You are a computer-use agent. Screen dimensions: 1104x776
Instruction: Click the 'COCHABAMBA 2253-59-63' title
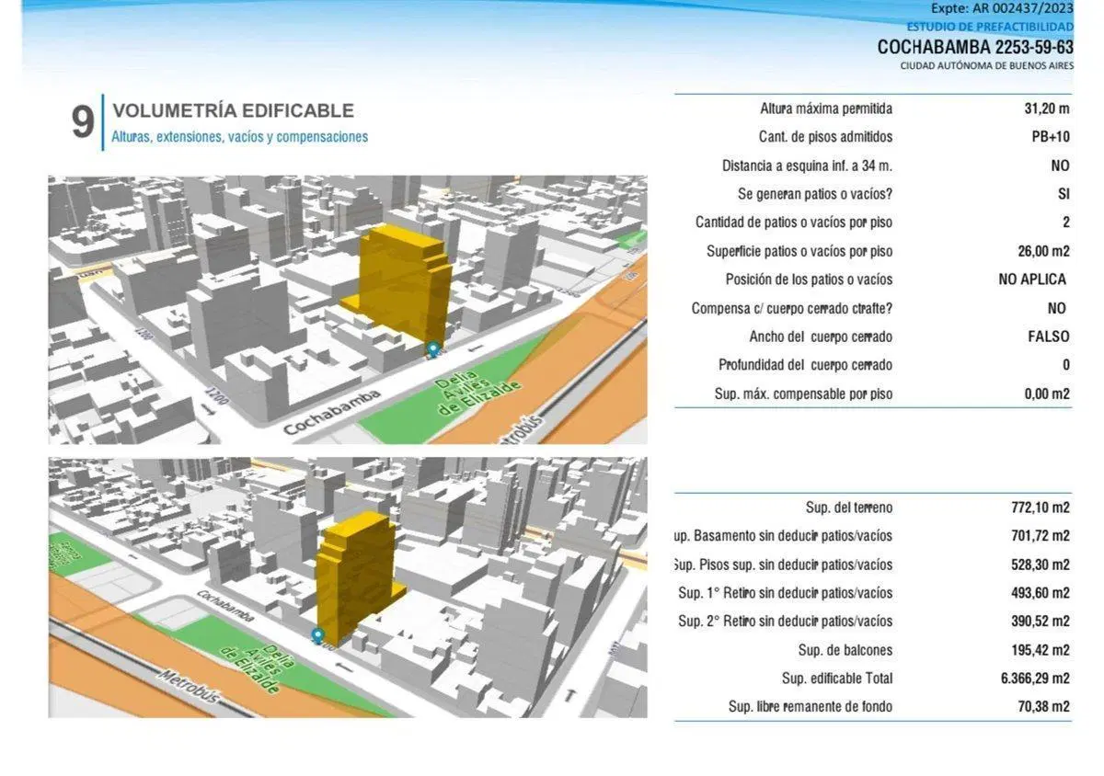click(x=975, y=47)
